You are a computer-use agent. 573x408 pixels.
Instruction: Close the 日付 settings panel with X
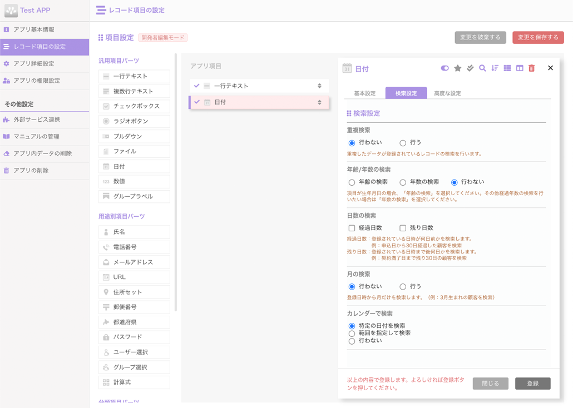[550, 68]
